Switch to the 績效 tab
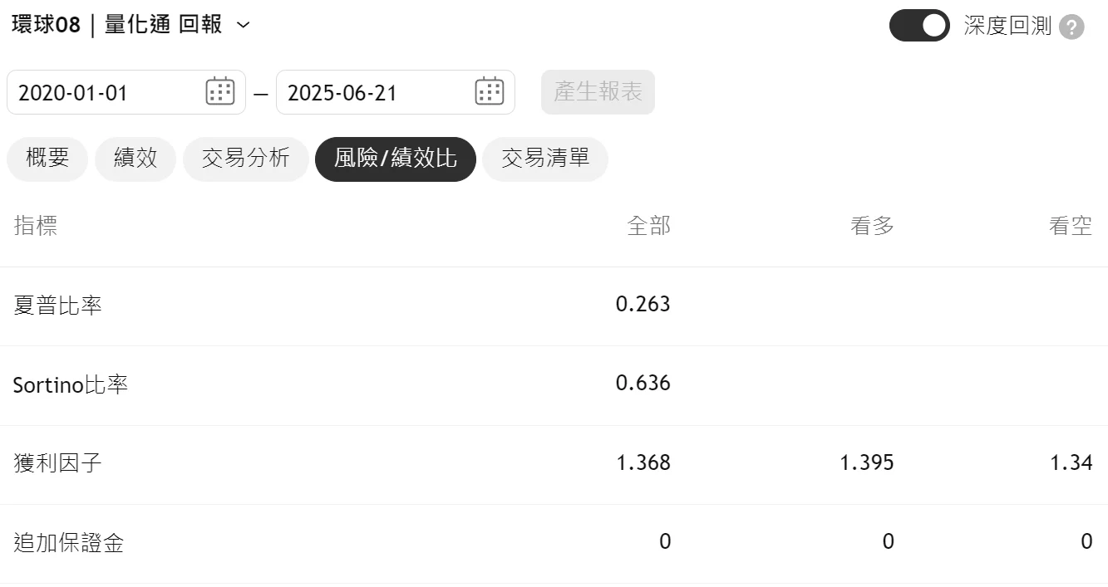This screenshot has height=587, width=1108. pyautogui.click(x=135, y=159)
